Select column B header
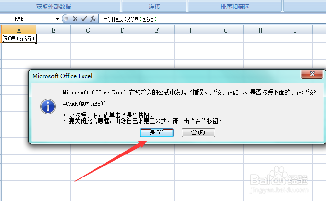Screen dimensions: 326x201 pos(53,30)
